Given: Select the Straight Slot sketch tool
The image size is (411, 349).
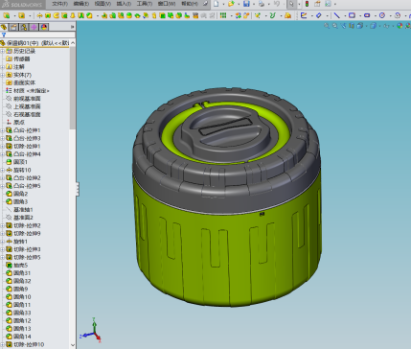Looking at the screenshot, I should pos(367,15).
